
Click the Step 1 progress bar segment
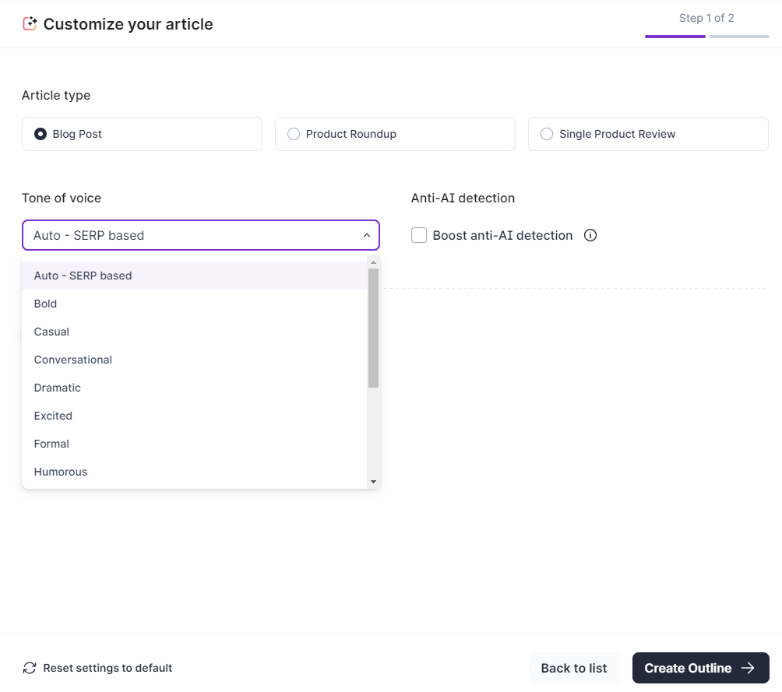(x=675, y=36)
